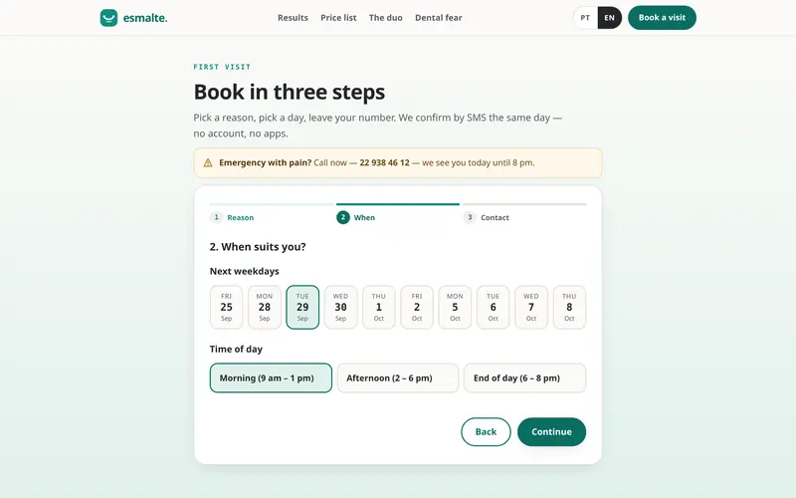Click 'Emergency with pain?' text
Image resolution: width=796 pixels, height=498 pixels.
(x=265, y=163)
